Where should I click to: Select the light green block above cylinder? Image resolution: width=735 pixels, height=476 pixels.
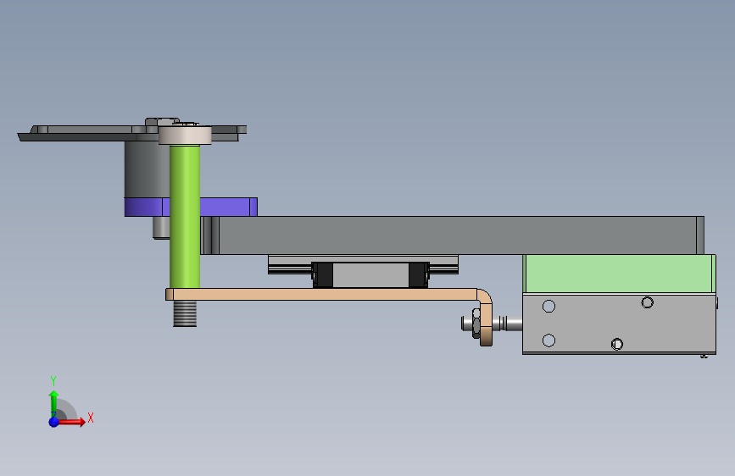pyautogui.click(x=619, y=274)
